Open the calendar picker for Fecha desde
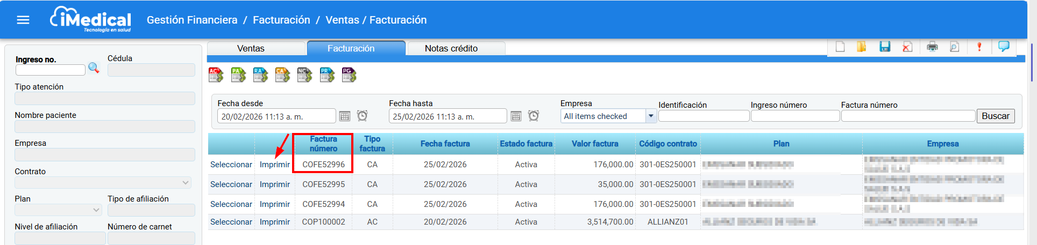 (x=345, y=116)
